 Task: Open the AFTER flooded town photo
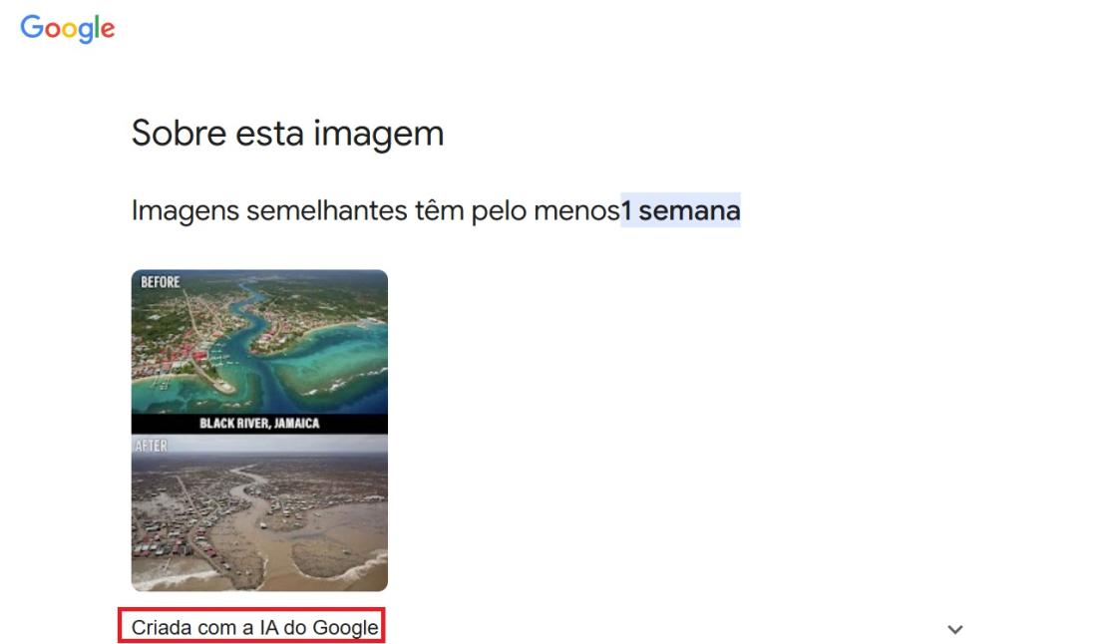pos(259,512)
